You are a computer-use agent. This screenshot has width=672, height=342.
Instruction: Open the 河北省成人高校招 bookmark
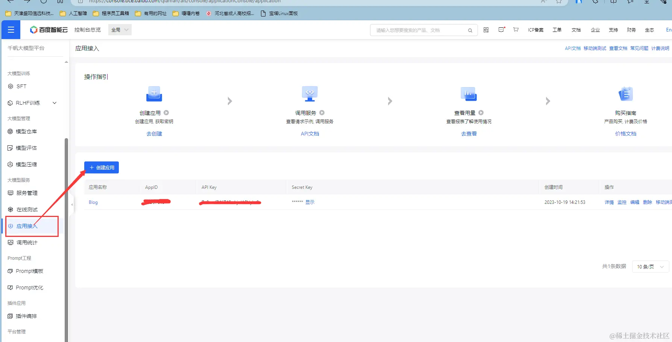[x=230, y=14]
